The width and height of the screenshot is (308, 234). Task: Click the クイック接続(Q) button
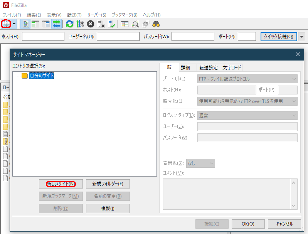(279, 37)
